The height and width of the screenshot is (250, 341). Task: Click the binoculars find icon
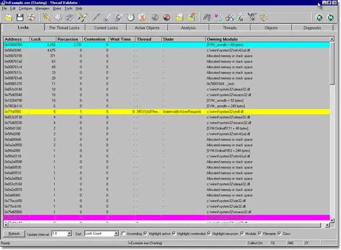(207, 18)
